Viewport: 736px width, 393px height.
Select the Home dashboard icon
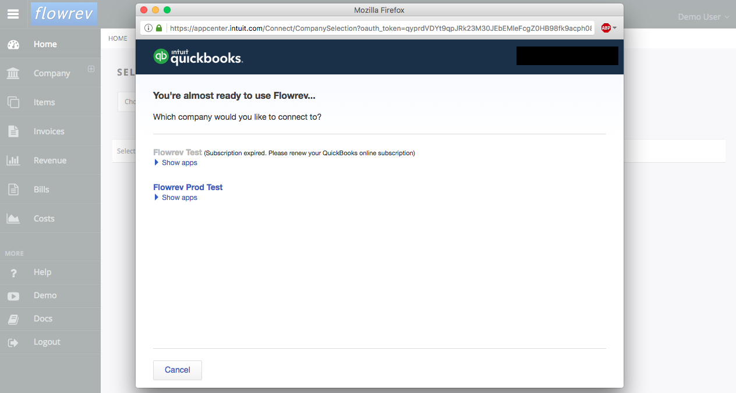coord(13,44)
